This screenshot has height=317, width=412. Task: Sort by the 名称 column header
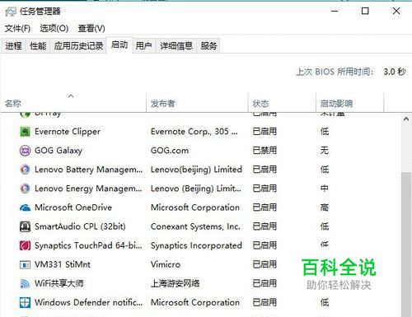[73, 104]
